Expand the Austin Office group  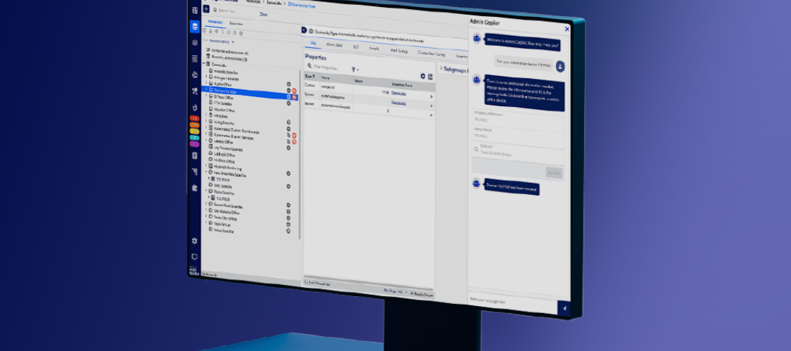tap(207, 83)
